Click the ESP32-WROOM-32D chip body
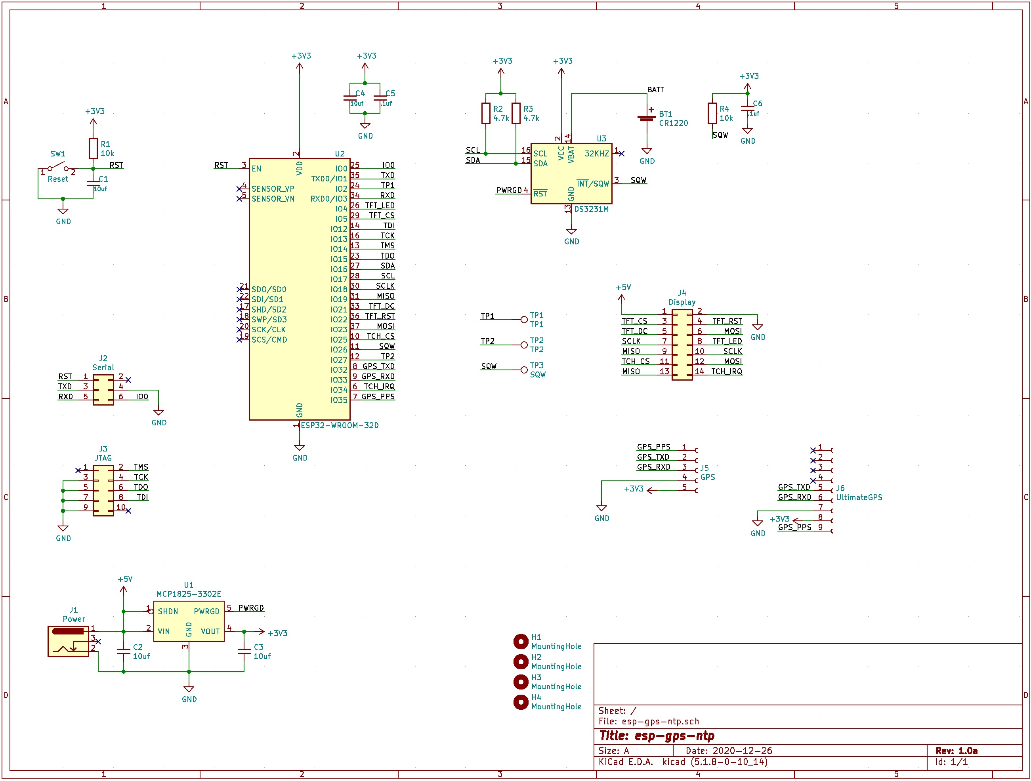Image resolution: width=1031 pixels, height=781 pixels. [x=299, y=289]
